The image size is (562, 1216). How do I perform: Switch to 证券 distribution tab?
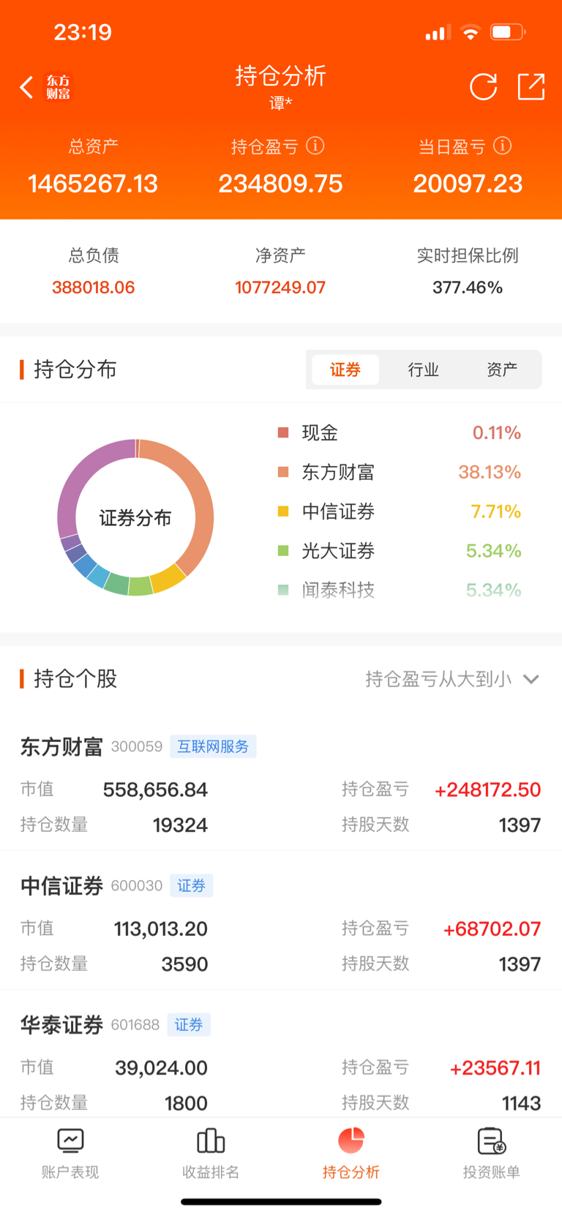click(x=345, y=369)
